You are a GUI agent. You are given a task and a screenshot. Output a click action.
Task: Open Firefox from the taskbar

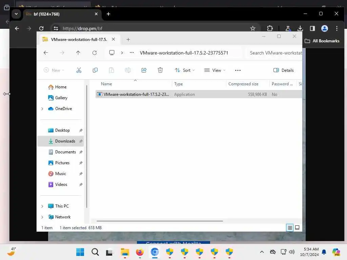click(x=140, y=252)
